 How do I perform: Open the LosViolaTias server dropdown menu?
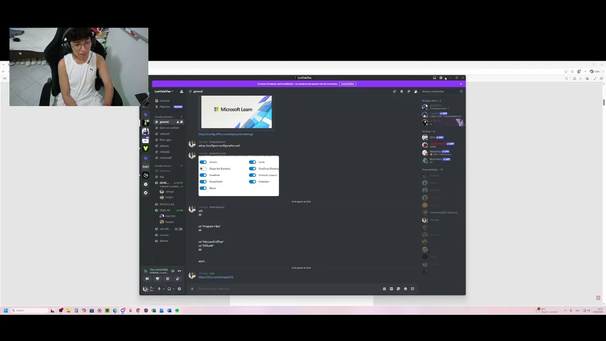tap(164, 91)
